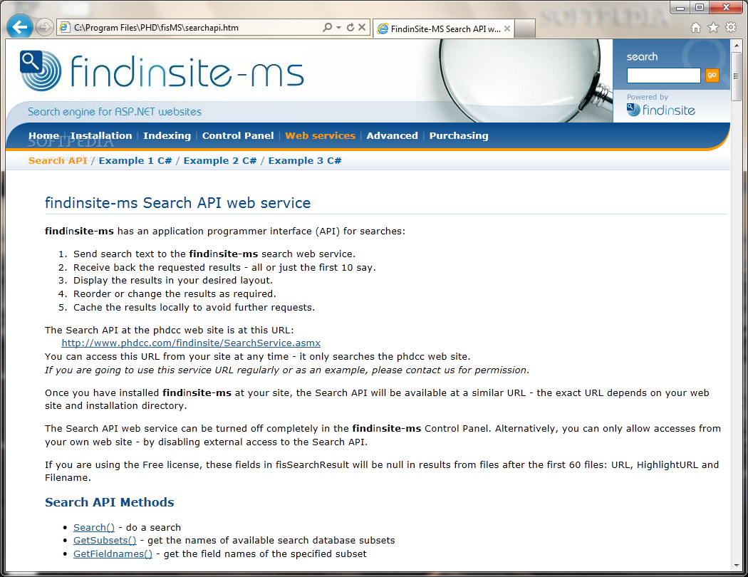This screenshot has width=748, height=577.
Task: Click the page icon in address bar
Action: tap(64, 28)
